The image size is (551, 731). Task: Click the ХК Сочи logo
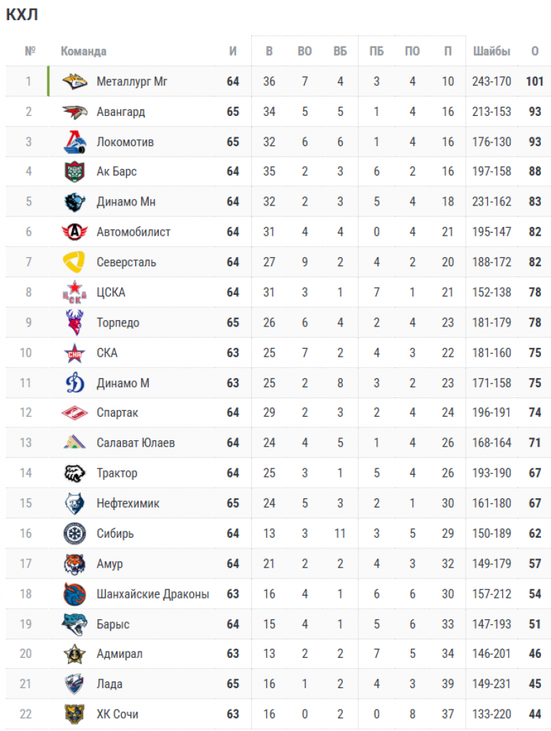tap(74, 714)
